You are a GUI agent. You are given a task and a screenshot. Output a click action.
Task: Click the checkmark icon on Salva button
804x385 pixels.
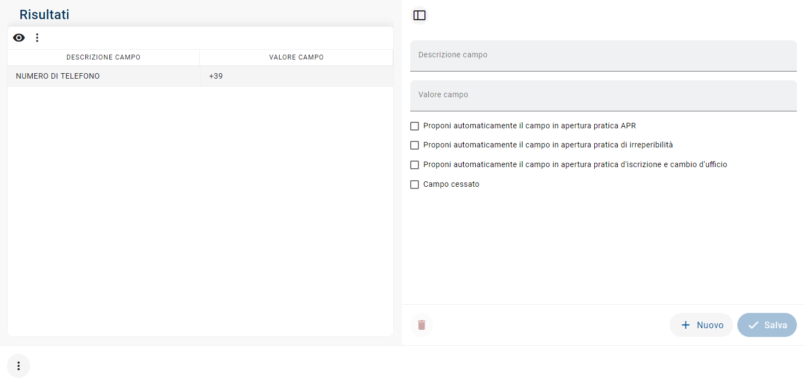click(753, 325)
